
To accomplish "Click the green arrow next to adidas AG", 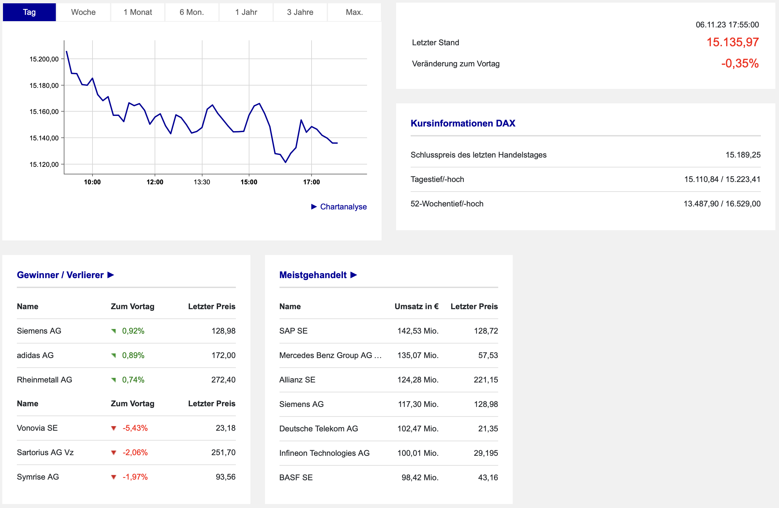I will tap(114, 355).
